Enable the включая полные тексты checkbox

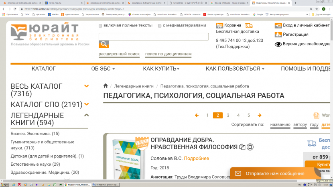click(x=101, y=26)
